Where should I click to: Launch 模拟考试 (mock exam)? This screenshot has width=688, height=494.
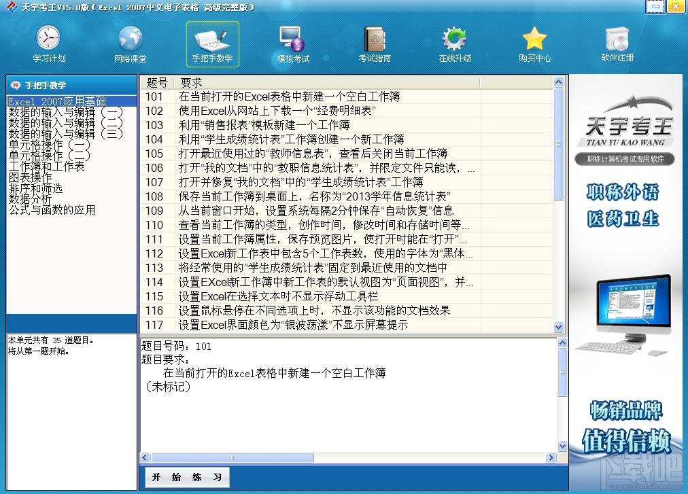click(x=292, y=41)
